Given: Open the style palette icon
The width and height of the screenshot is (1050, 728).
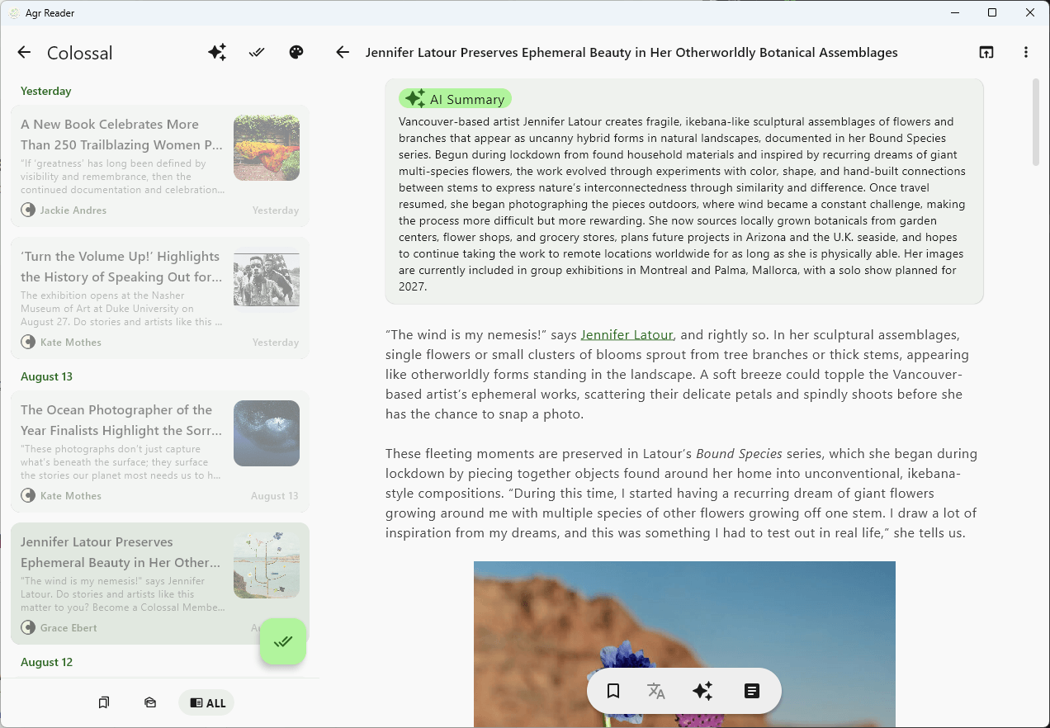Looking at the screenshot, I should tap(296, 52).
